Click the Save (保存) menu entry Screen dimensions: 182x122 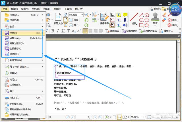coord(23,33)
